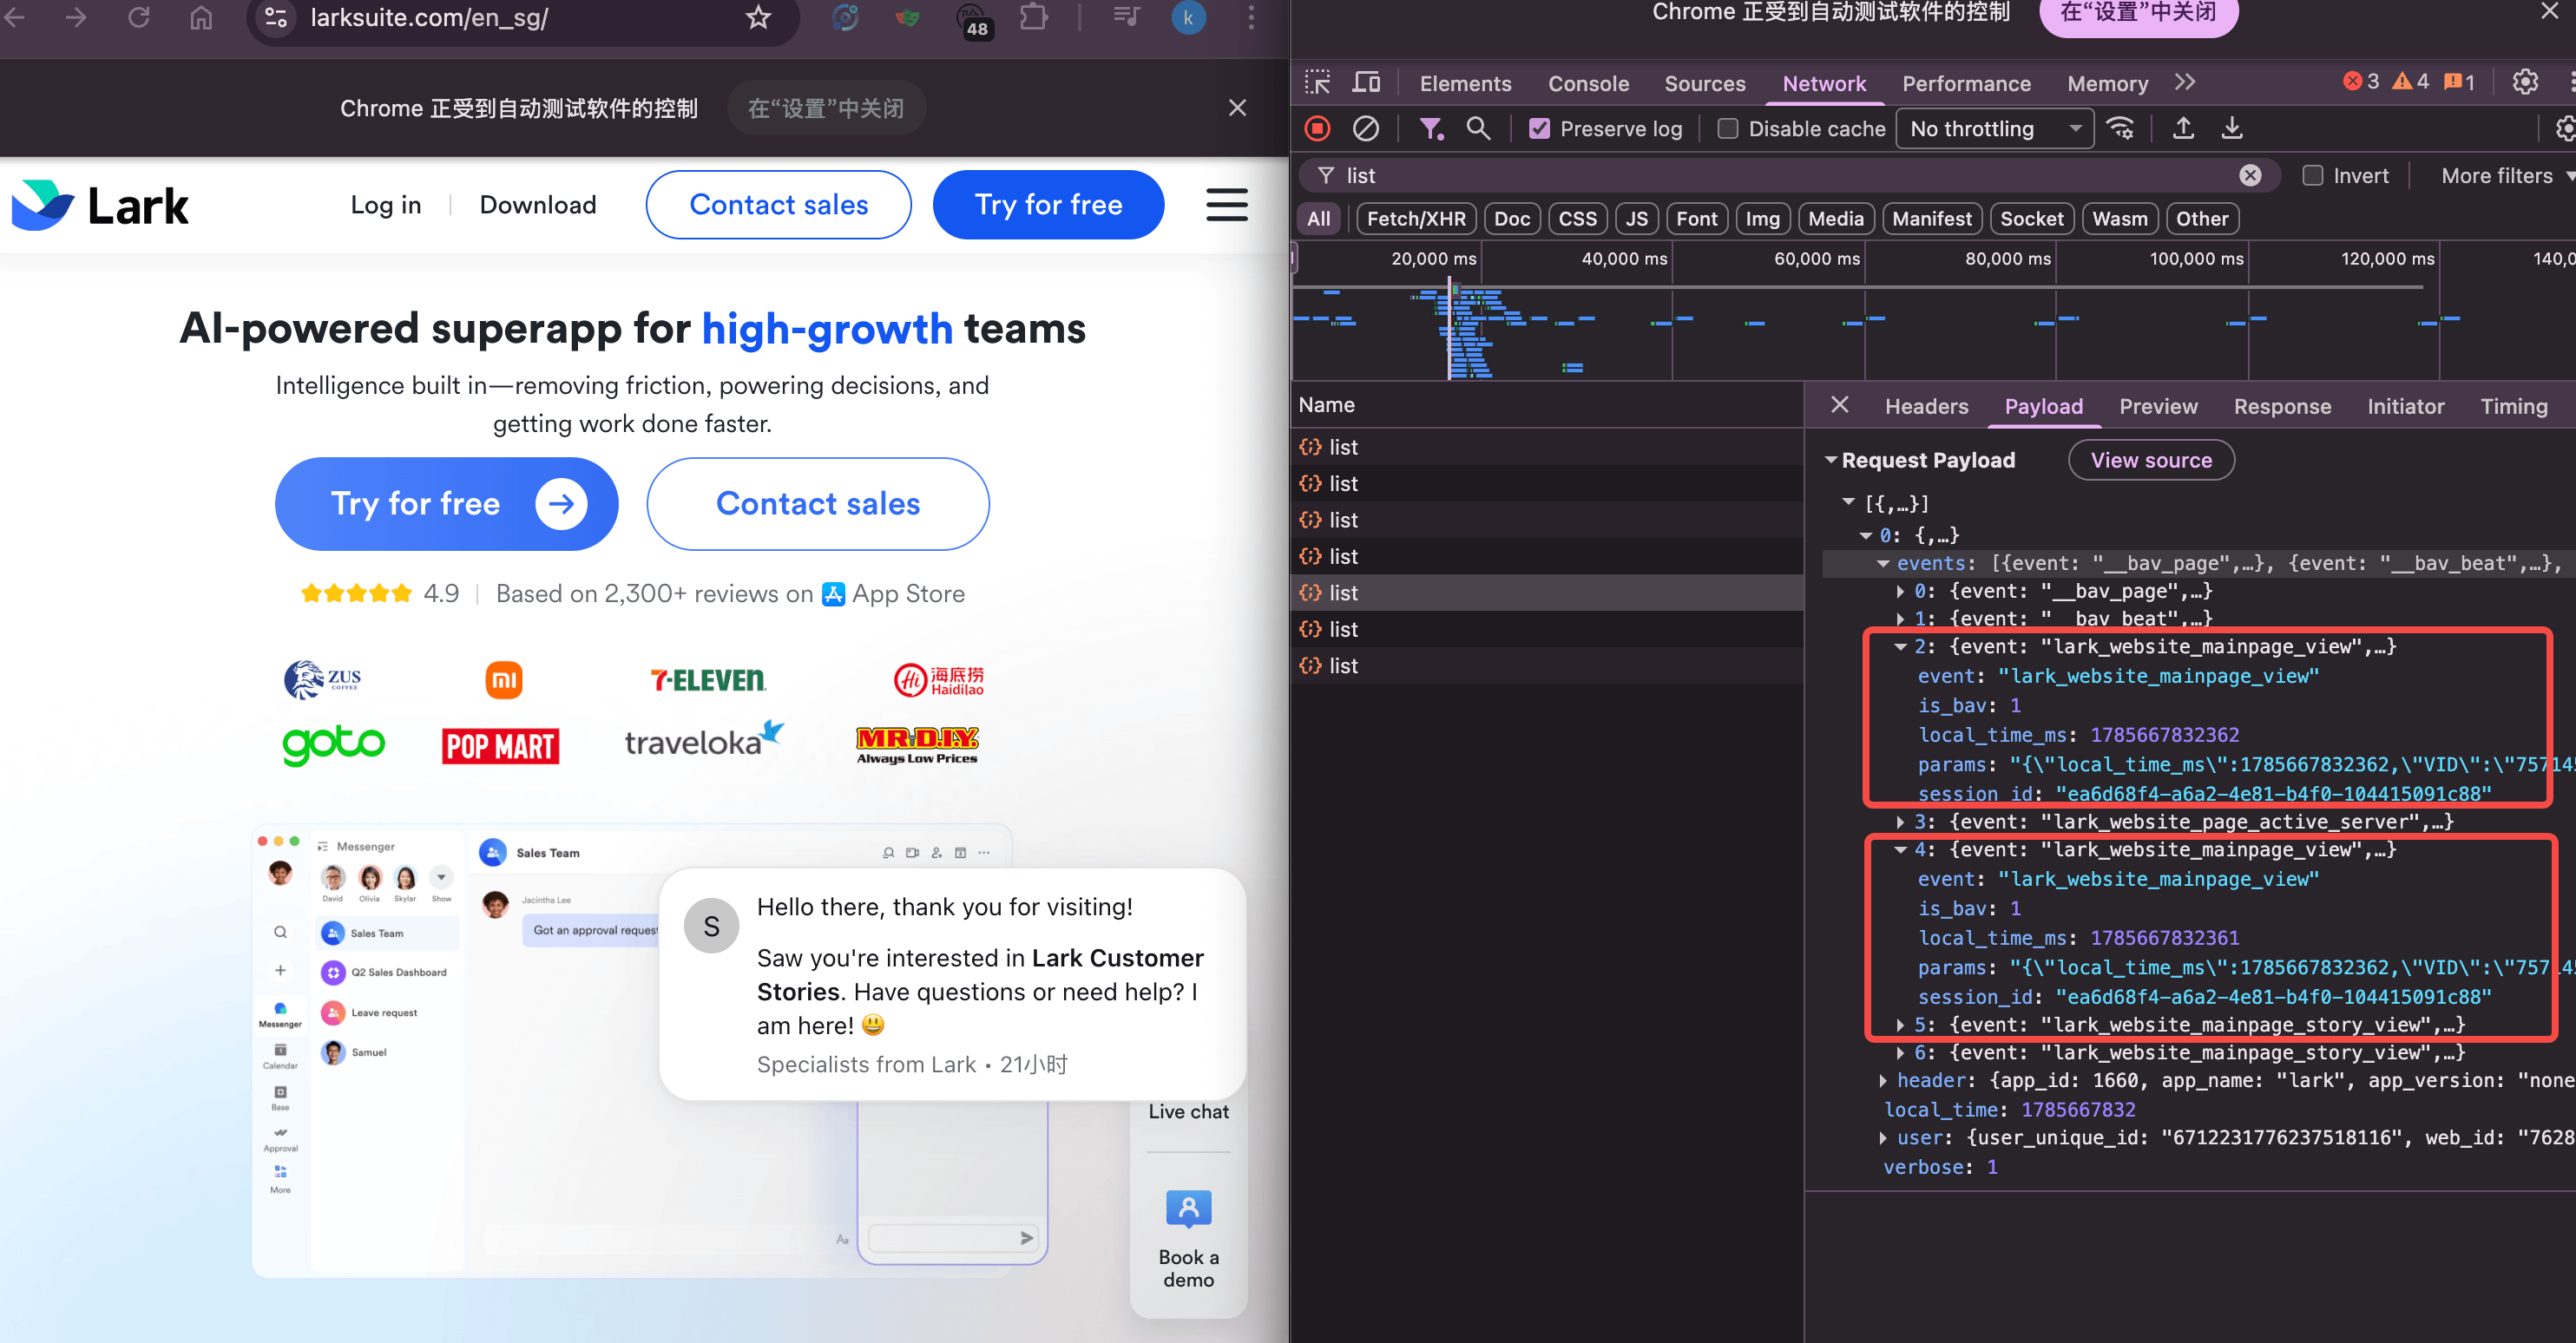The width and height of the screenshot is (2576, 1343).
Task: Toggle the Preserve log checkbox
Action: (x=1539, y=129)
